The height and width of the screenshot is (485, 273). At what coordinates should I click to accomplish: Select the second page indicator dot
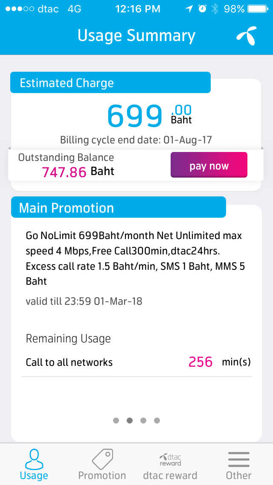[x=130, y=421]
